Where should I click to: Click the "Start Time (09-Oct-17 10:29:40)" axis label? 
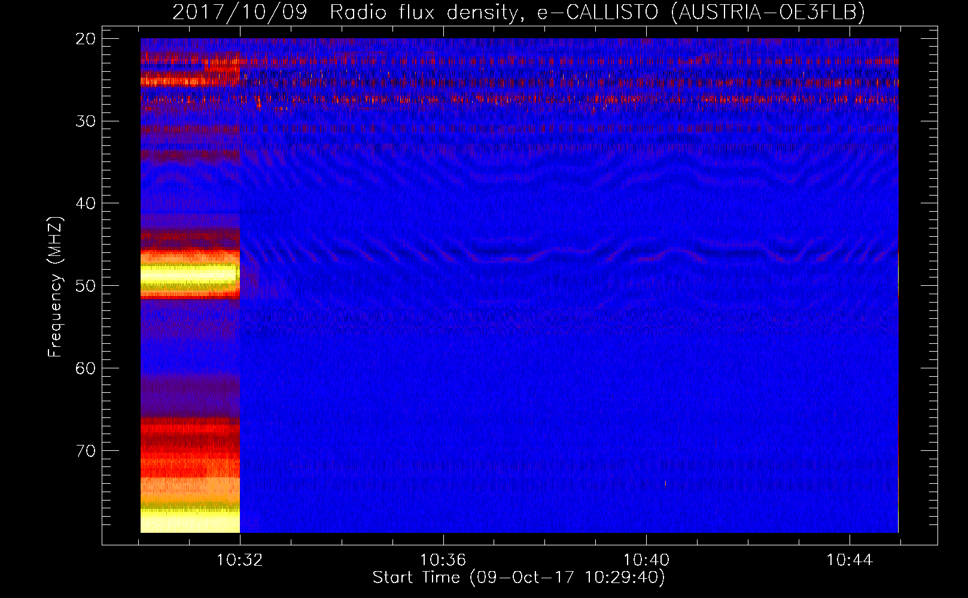[519, 578]
